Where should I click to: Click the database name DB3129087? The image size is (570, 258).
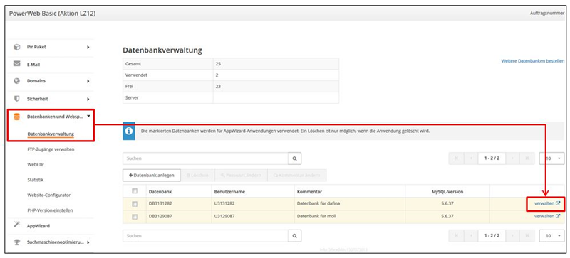(x=160, y=216)
